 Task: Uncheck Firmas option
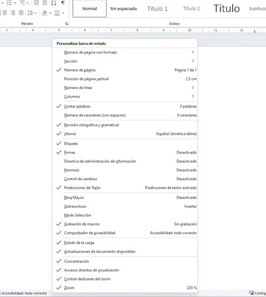[x=125, y=152]
